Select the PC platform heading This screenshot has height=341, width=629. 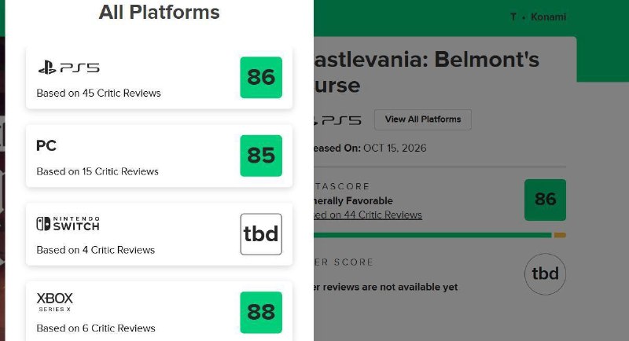coord(46,145)
